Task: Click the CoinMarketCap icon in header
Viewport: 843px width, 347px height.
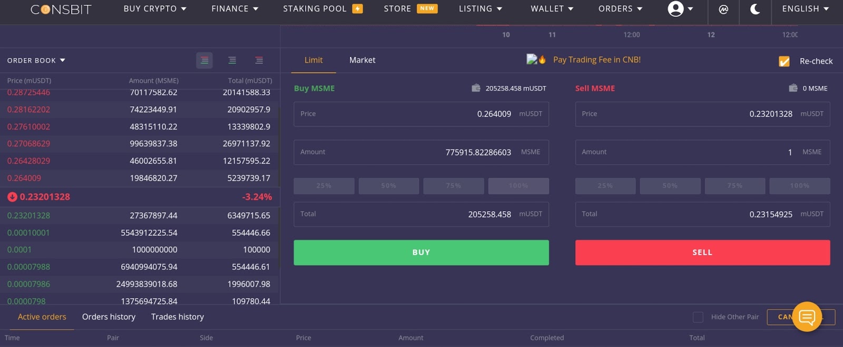Action: click(723, 9)
